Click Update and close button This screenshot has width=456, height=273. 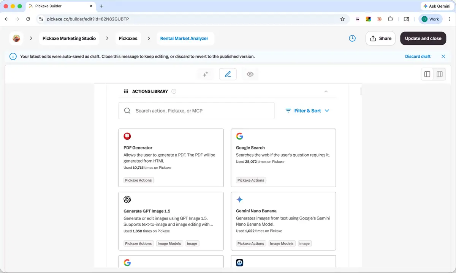423,38
